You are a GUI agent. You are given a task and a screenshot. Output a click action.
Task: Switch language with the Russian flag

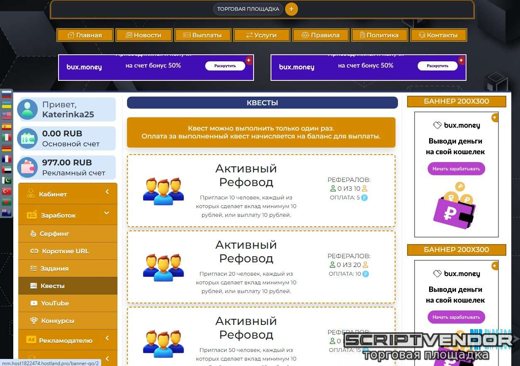[7, 94]
